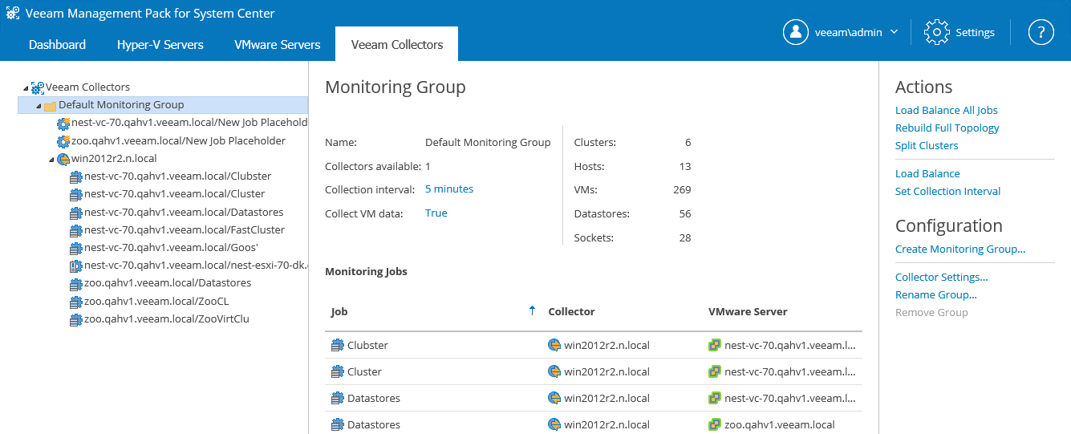Switch to the Hyper-V Servers tab

tap(160, 44)
